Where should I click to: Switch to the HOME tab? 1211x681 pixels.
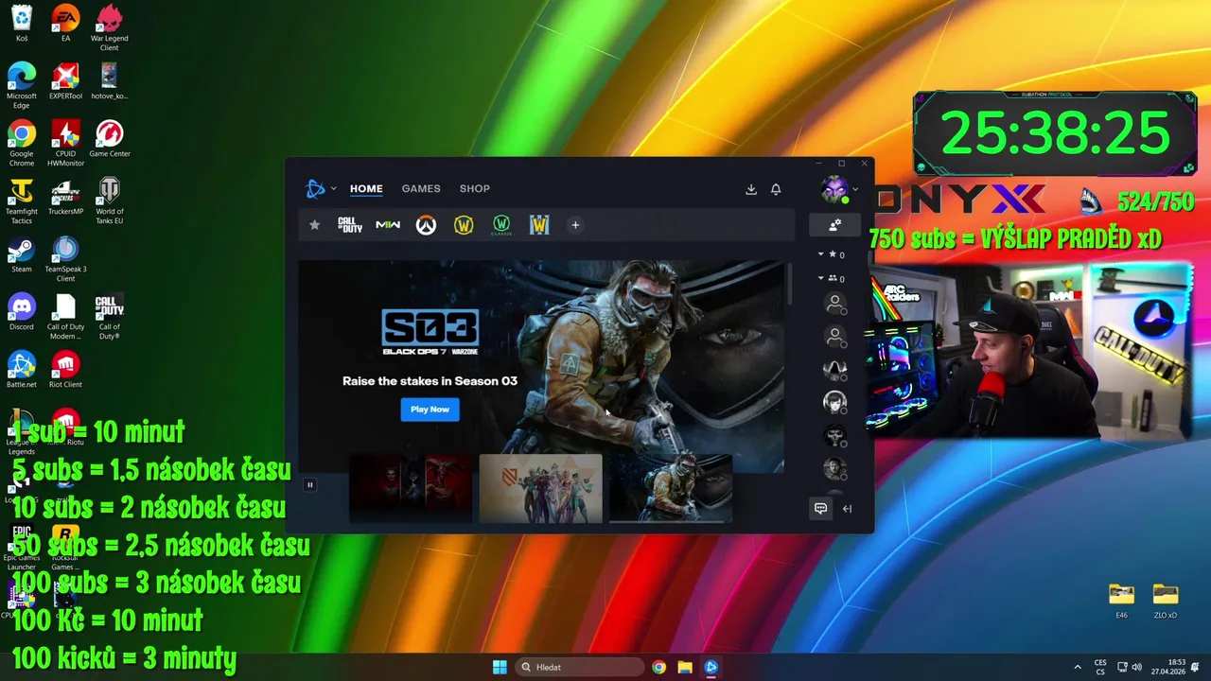[x=366, y=188]
